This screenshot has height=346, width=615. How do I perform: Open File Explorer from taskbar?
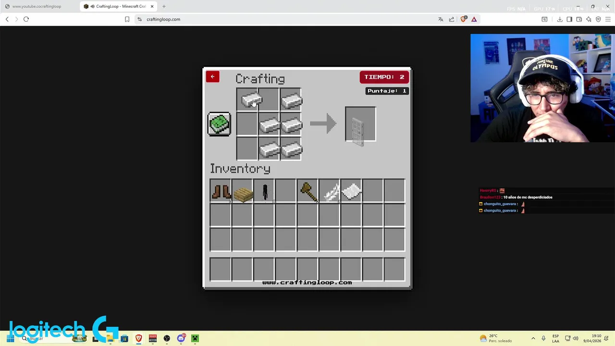coord(110,338)
